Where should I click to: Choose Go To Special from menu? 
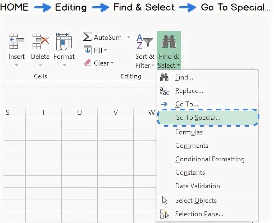[198, 118]
